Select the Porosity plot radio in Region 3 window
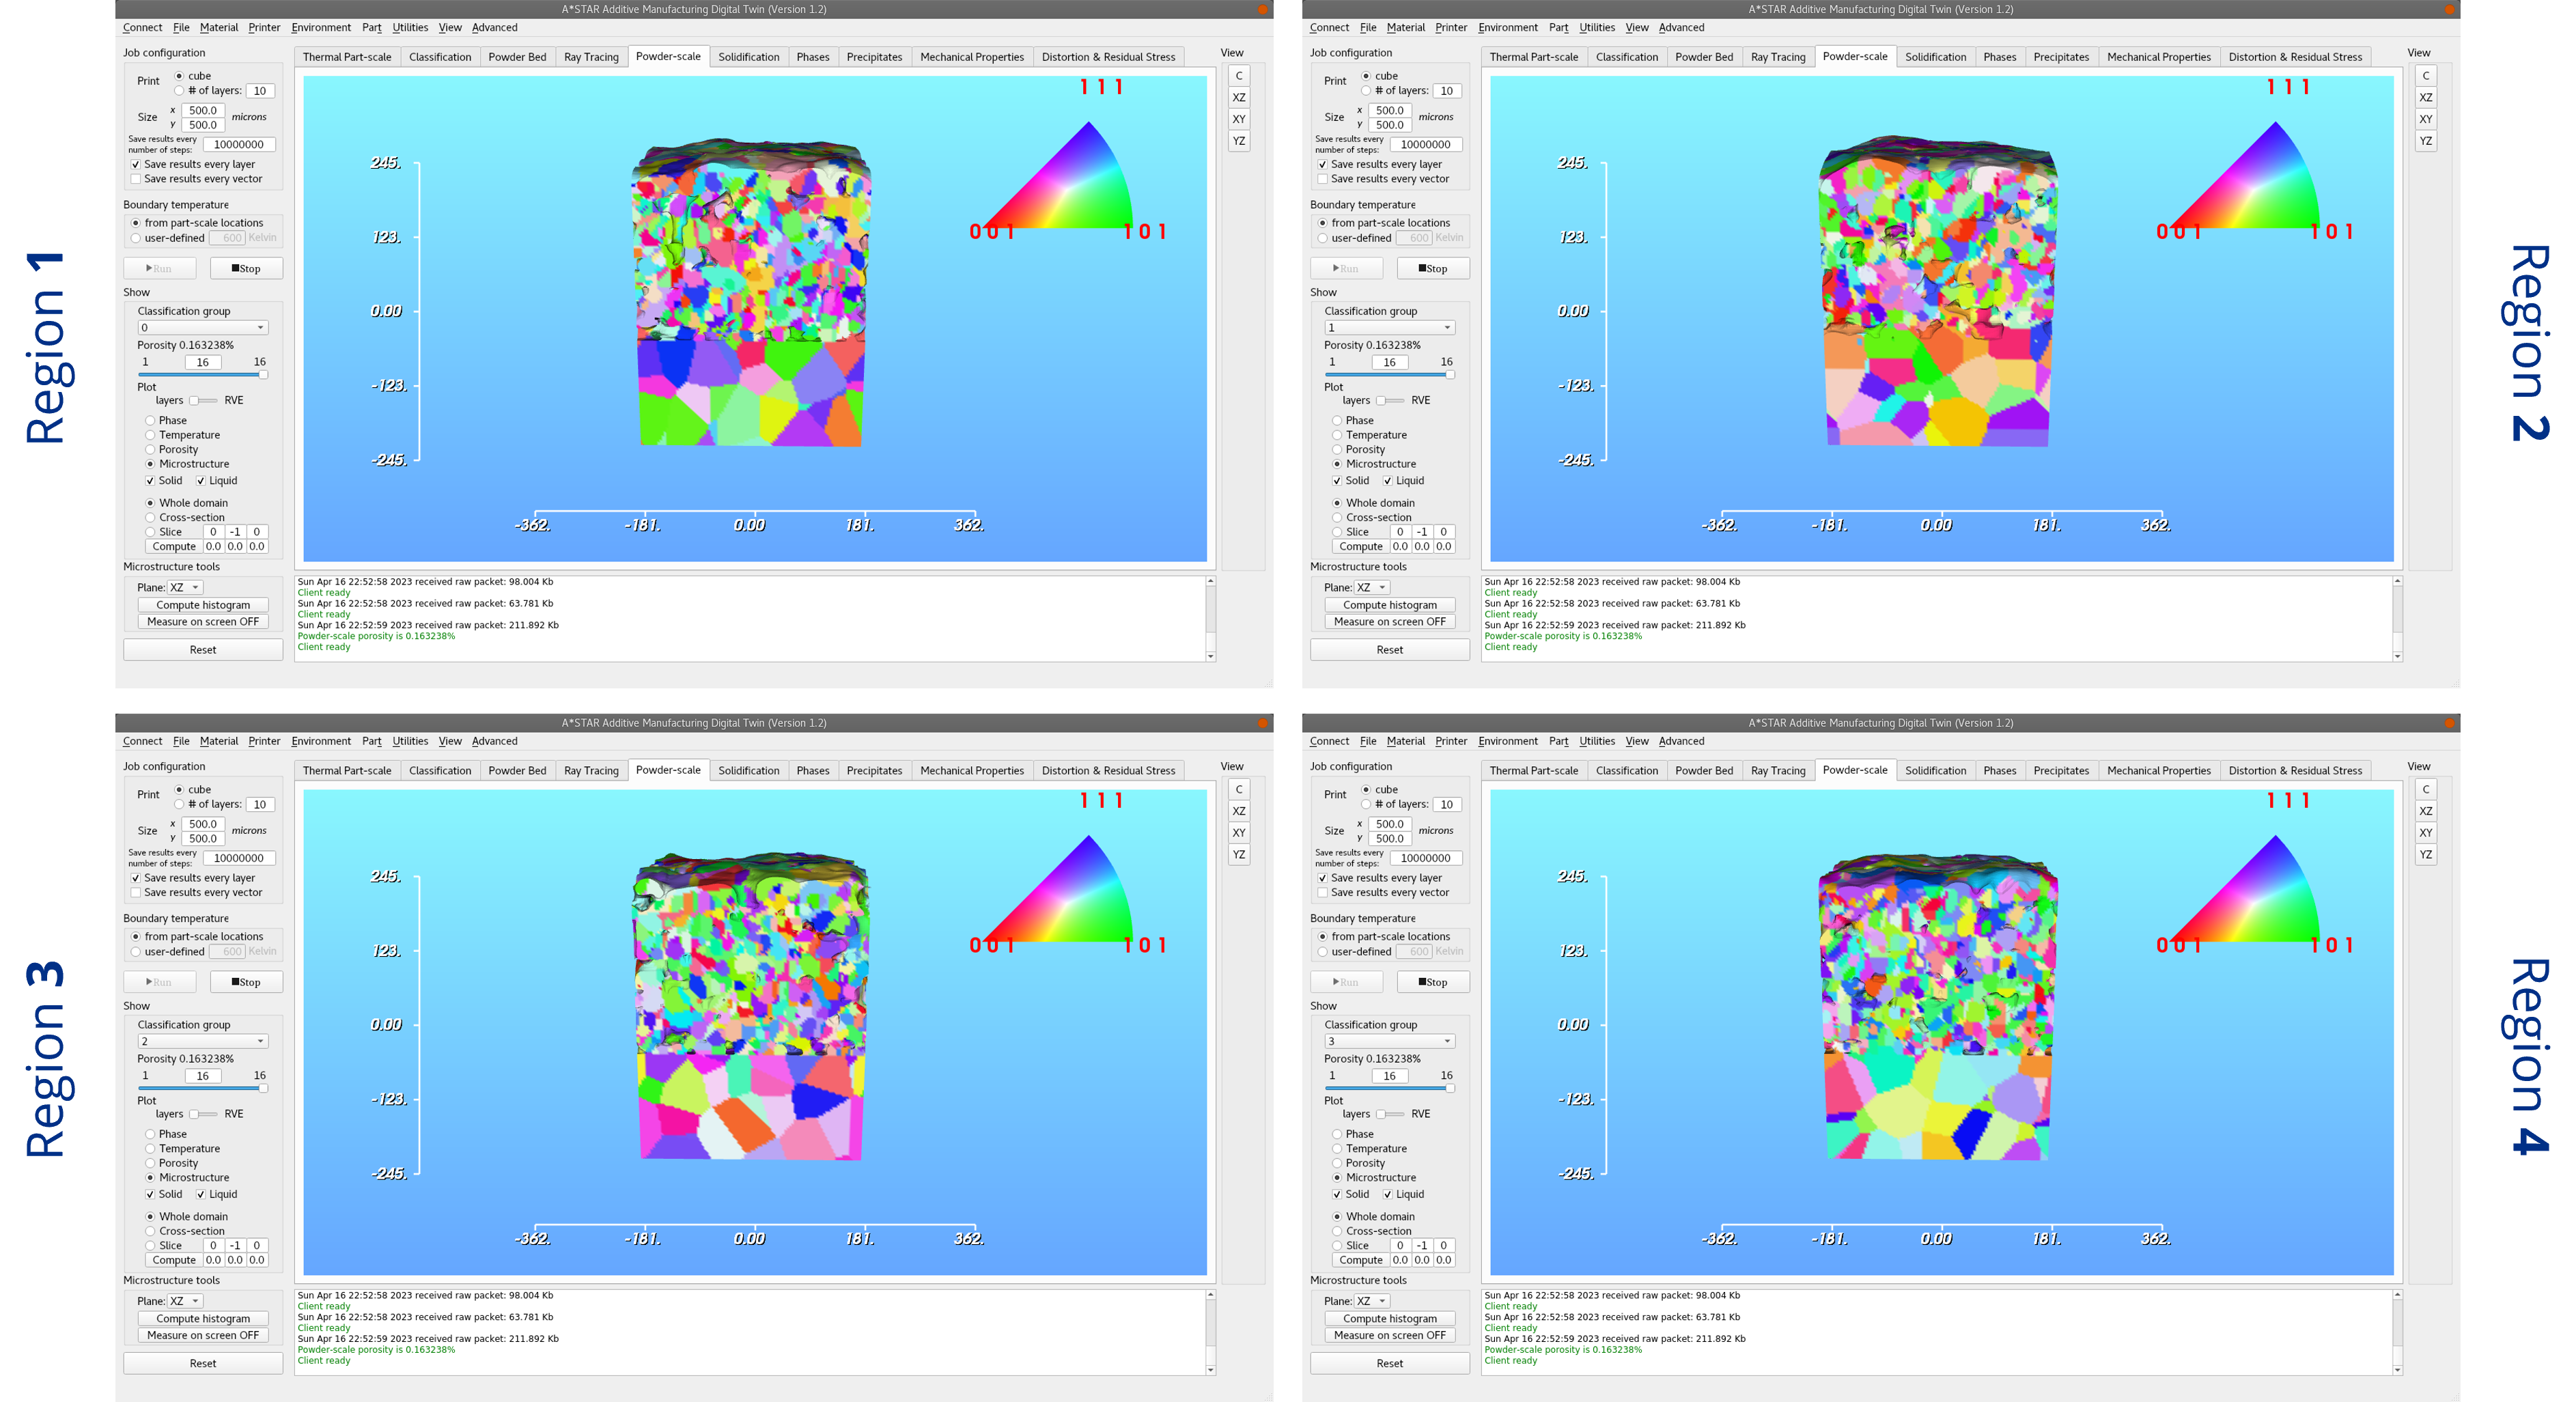The width and height of the screenshot is (2576, 1402). click(x=150, y=1163)
